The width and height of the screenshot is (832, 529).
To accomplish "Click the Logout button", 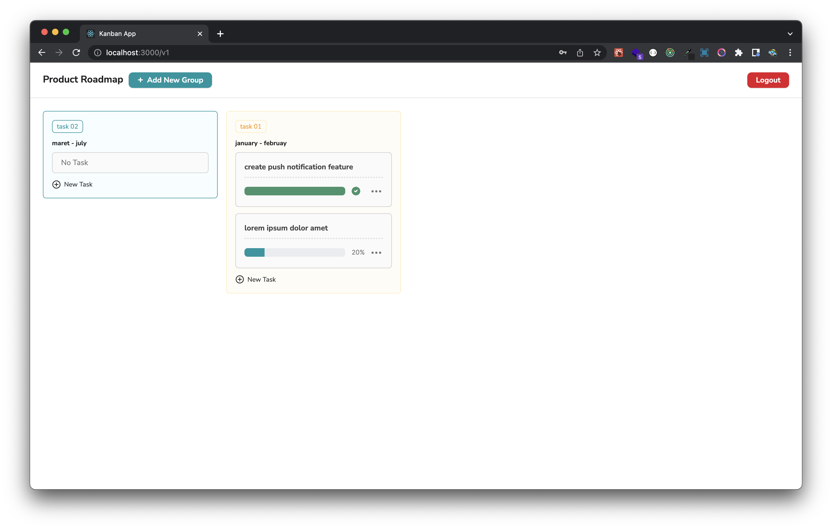I will point(768,80).
